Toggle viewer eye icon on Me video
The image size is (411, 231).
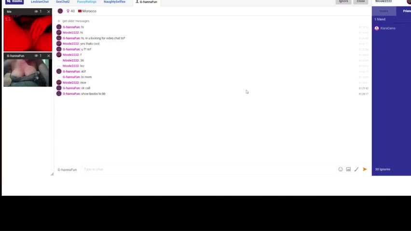(36, 12)
